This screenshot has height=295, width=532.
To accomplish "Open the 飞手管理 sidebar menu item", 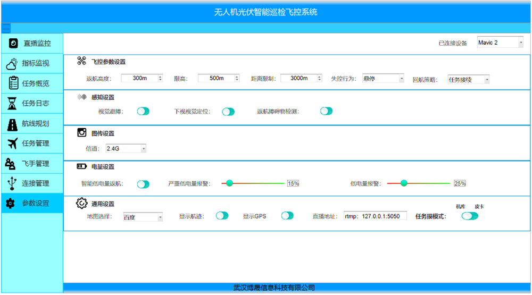I will pos(32,163).
